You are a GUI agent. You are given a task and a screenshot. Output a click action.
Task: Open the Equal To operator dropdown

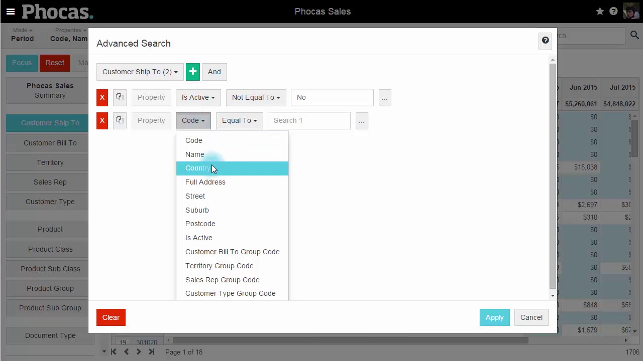(239, 120)
